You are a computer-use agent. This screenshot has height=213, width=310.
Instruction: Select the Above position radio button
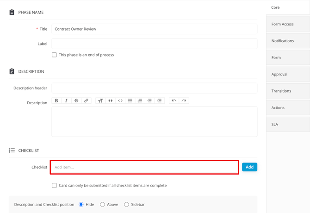point(103,204)
